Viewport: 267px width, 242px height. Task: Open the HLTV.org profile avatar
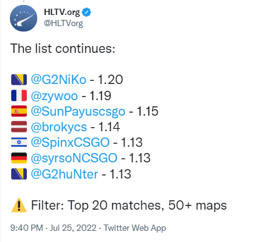click(24, 18)
